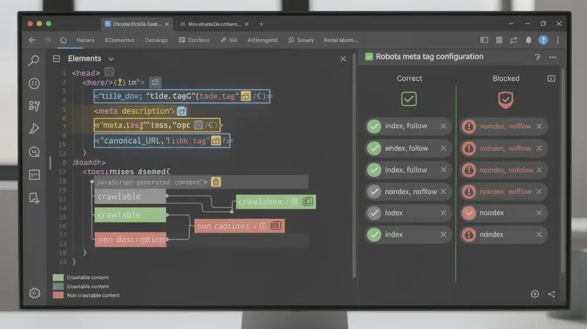The height and width of the screenshot is (329, 587).
Task: Expand the toesirmises dsemed node
Action: pos(126,172)
